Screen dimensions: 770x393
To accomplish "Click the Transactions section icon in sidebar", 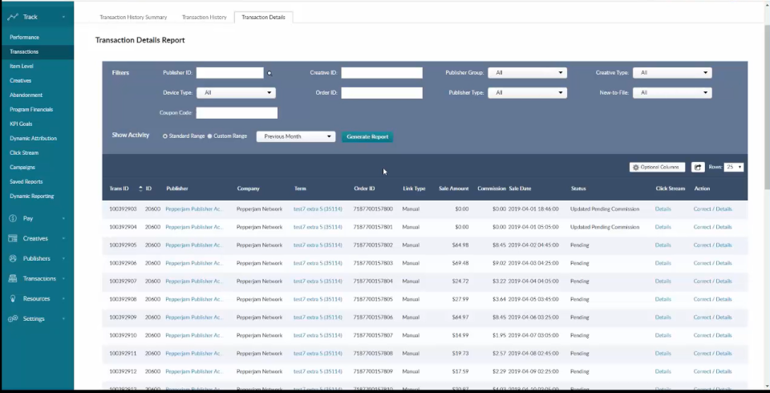I will click(13, 278).
